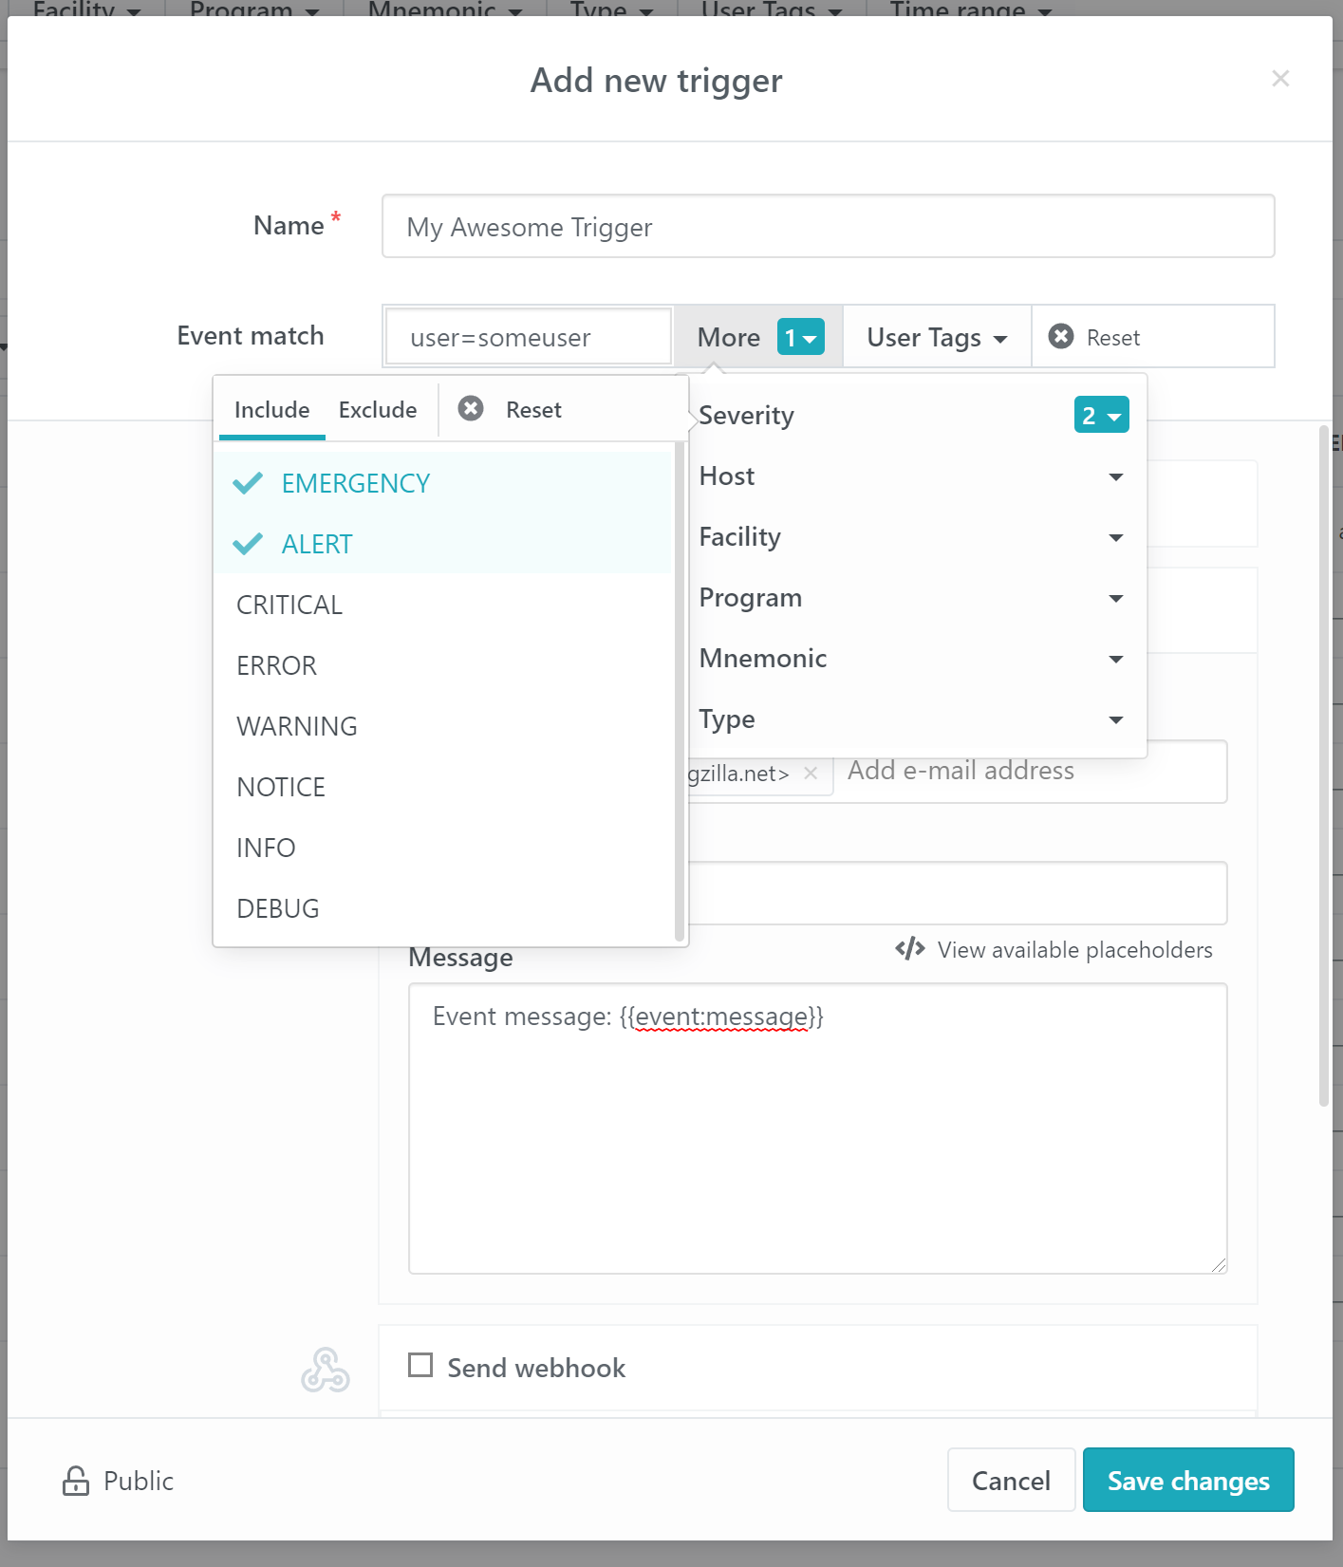Enable the Send webhook checkbox

[x=420, y=1366]
